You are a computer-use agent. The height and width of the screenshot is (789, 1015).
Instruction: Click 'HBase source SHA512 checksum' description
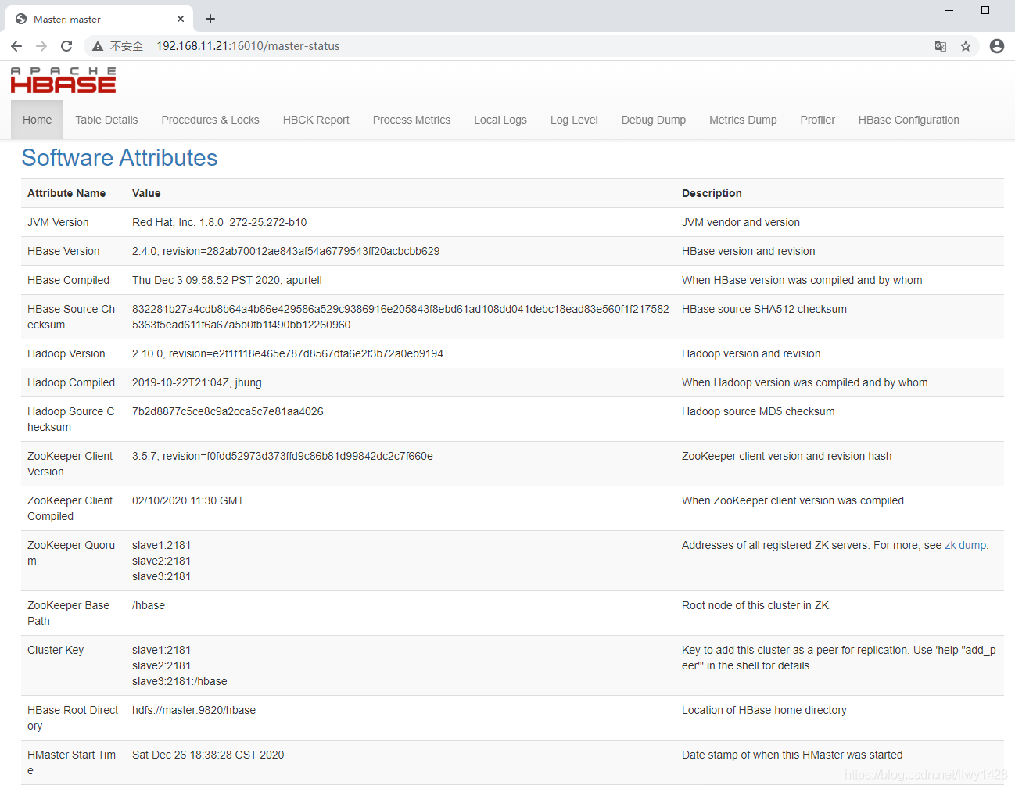pos(764,309)
